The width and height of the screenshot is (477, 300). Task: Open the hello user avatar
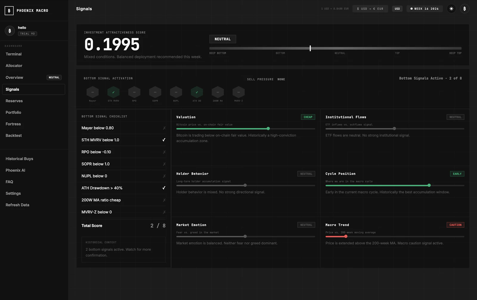click(10, 31)
